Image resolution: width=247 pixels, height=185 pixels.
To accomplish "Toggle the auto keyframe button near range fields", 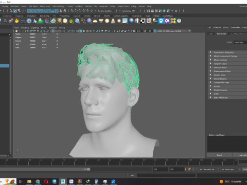I will coord(189,169).
